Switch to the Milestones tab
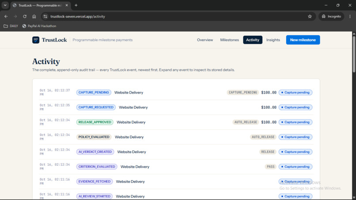 point(230,40)
